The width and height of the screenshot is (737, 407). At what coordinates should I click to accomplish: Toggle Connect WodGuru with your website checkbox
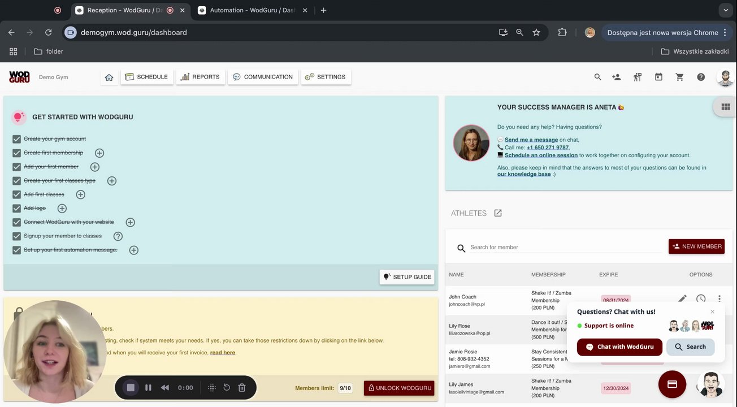tap(16, 222)
